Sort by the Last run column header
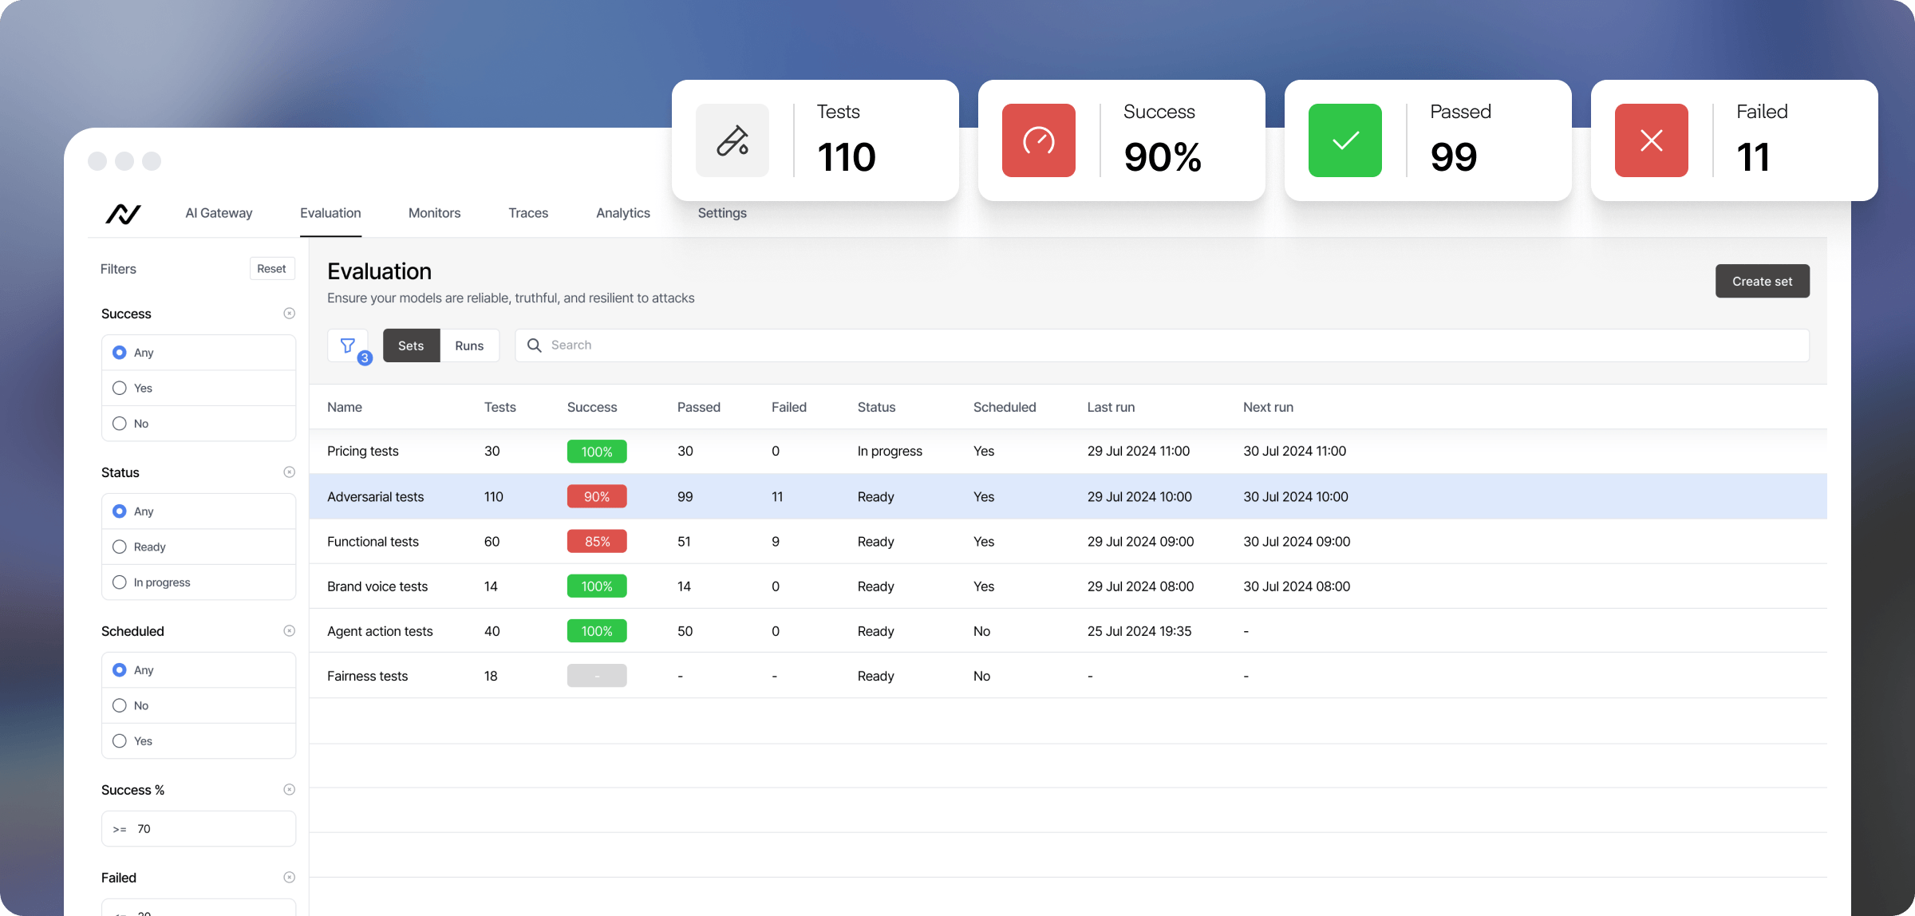 1111,407
